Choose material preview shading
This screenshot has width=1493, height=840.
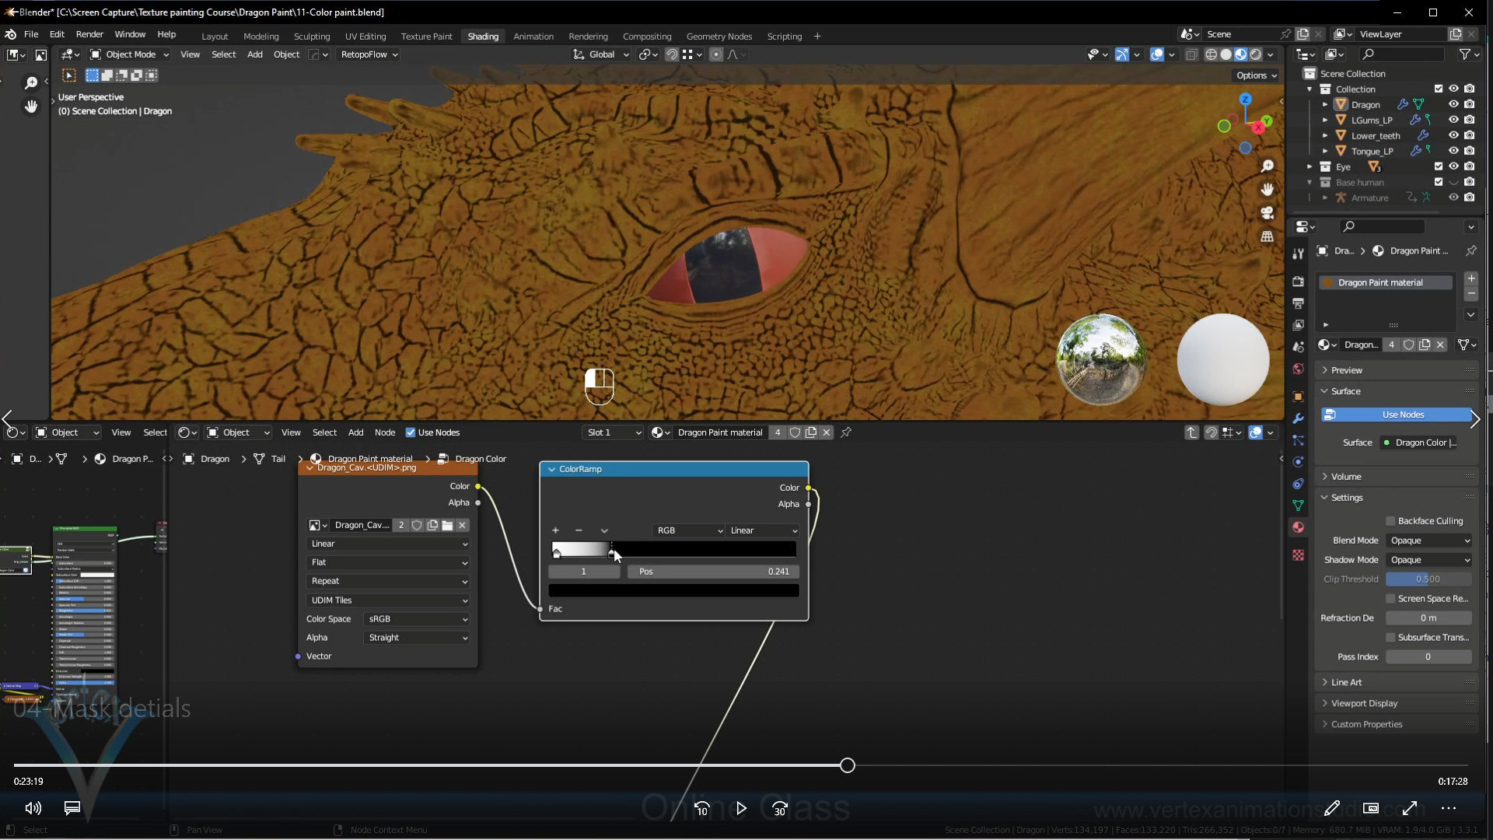click(1240, 54)
